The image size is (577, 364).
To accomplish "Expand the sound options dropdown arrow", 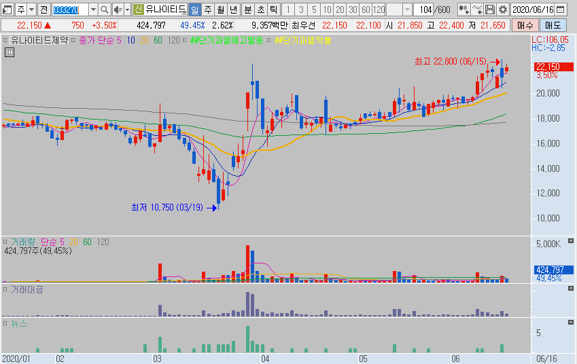I will pos(127,10).
